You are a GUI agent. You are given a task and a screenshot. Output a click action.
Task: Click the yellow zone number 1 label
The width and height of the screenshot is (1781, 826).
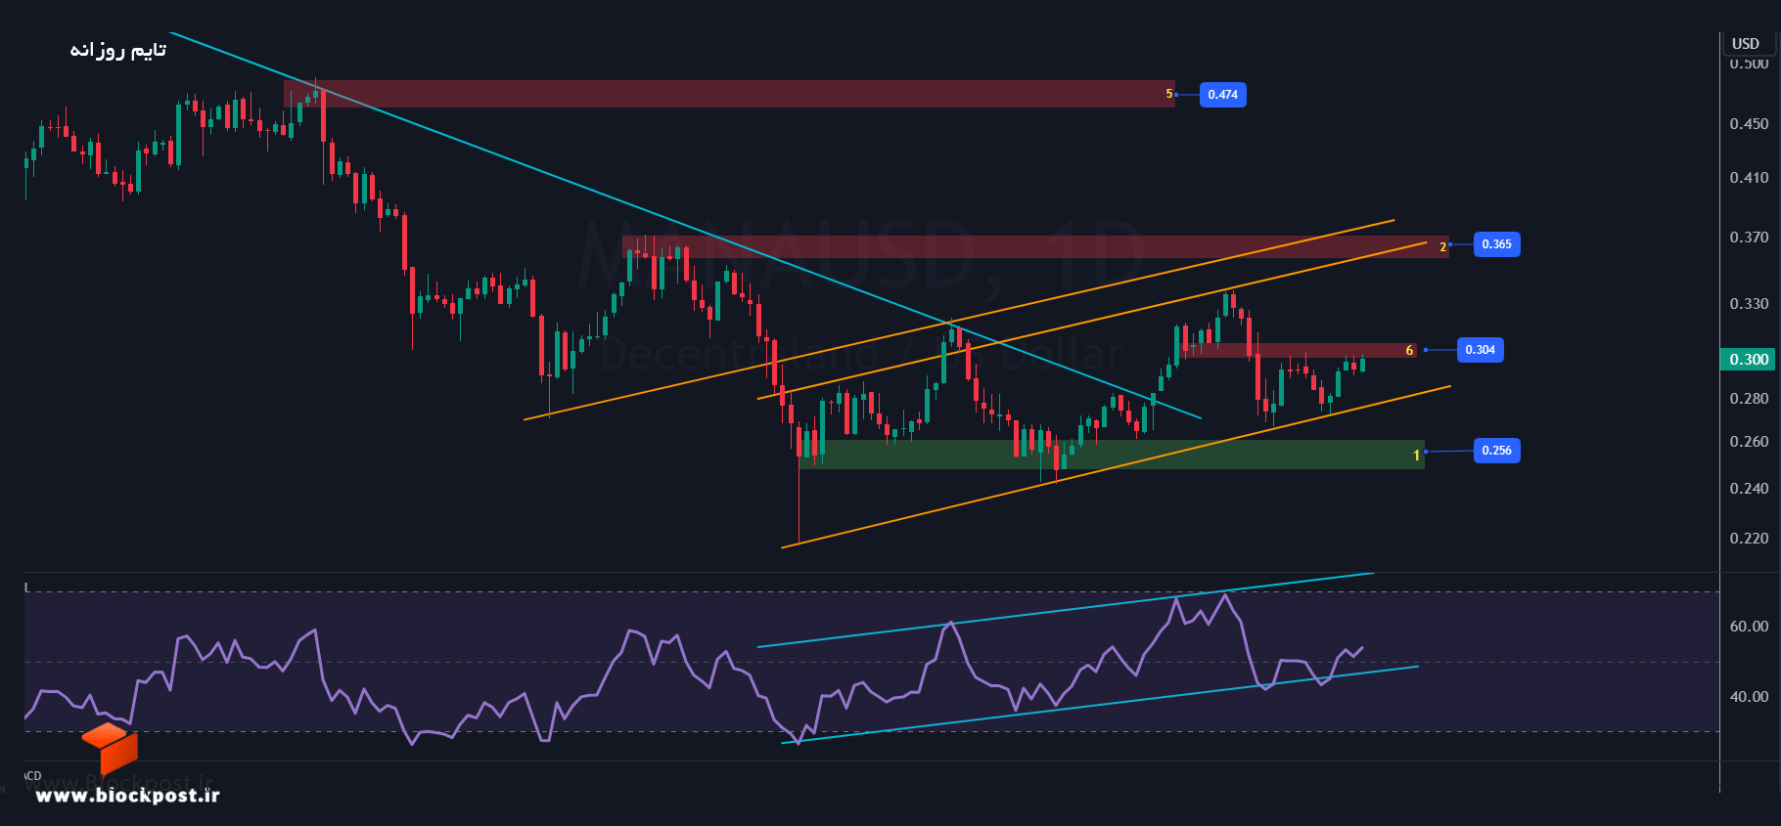click(1416, 456)
